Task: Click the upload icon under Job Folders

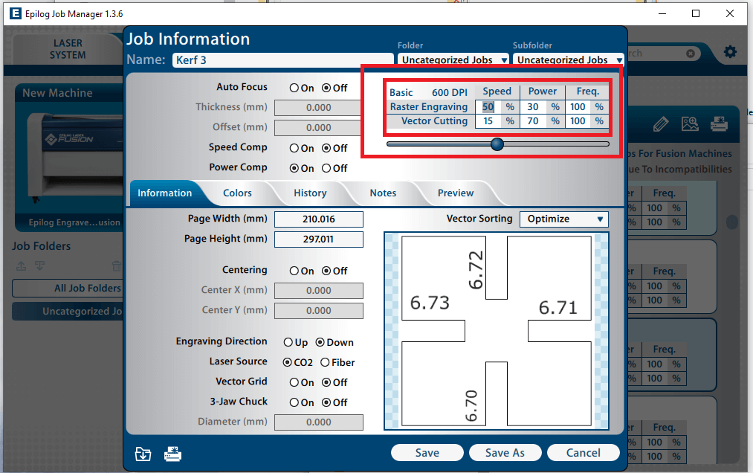Action: [x=21, y=266]
